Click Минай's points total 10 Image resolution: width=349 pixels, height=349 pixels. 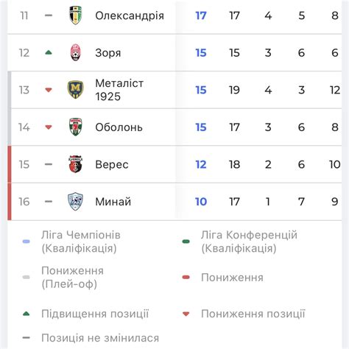pos(201,202)
